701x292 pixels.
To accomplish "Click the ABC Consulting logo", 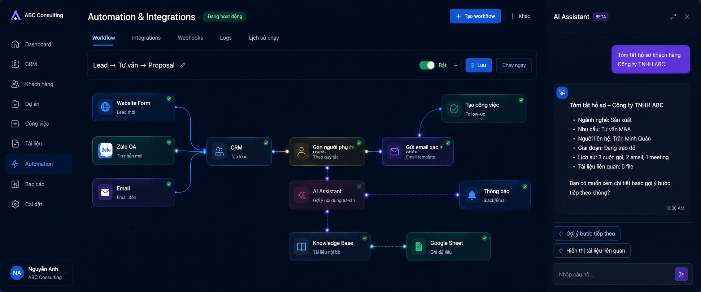I will point(16,15).
